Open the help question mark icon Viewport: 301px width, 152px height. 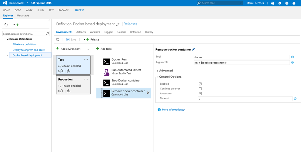coord(293,3)
